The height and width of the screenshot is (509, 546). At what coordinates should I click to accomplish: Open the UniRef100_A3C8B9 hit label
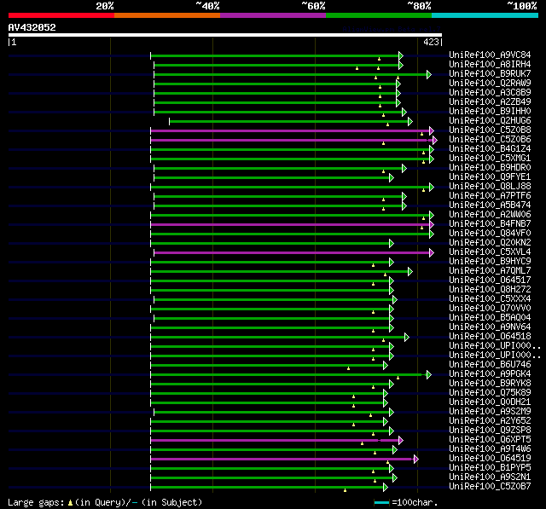pos(490,93)
